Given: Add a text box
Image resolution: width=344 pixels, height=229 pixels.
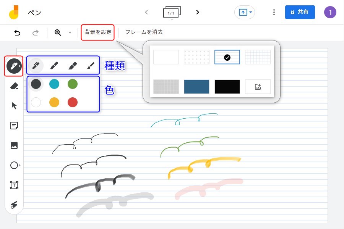Looking at the screenshot, I should (x=14, y=185).
